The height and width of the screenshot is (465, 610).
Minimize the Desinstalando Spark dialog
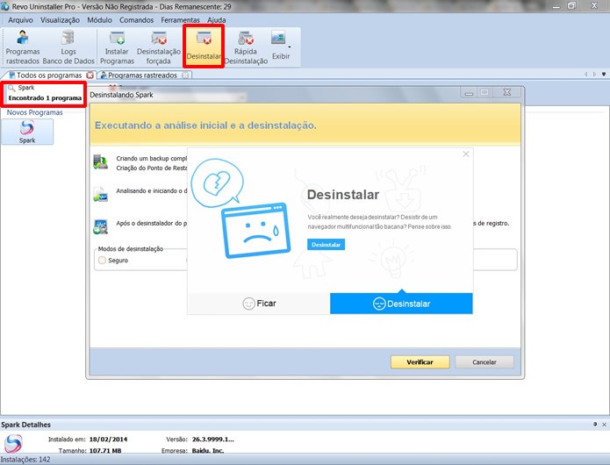pos(470,92)
